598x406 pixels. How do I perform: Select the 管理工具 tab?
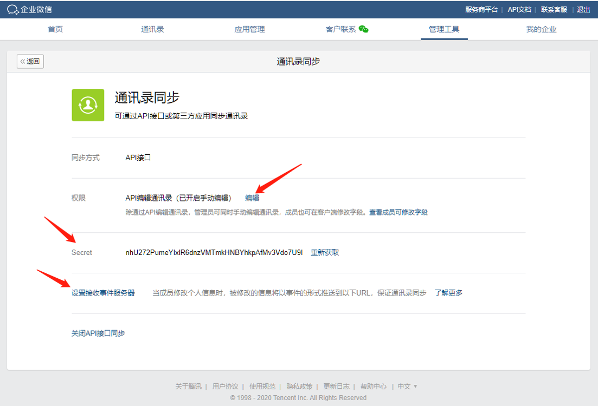coord(445,29)
